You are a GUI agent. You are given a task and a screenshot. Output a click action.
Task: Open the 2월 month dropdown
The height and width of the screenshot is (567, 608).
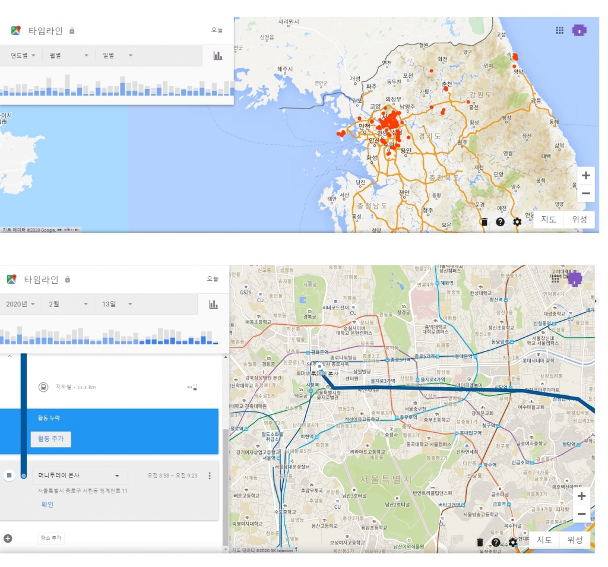[68, 304]
